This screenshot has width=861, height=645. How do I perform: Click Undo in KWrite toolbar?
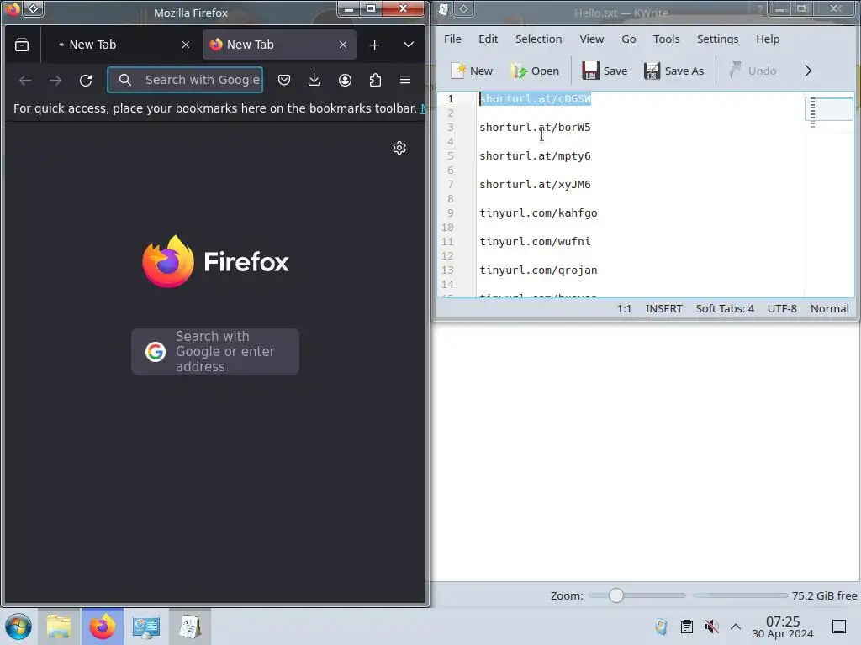coord(753,71)
